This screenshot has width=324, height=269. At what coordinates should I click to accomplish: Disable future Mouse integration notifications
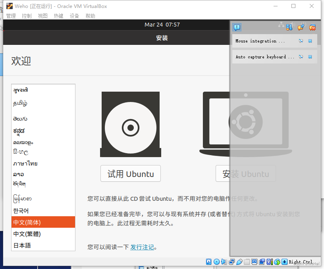point(301,41)
